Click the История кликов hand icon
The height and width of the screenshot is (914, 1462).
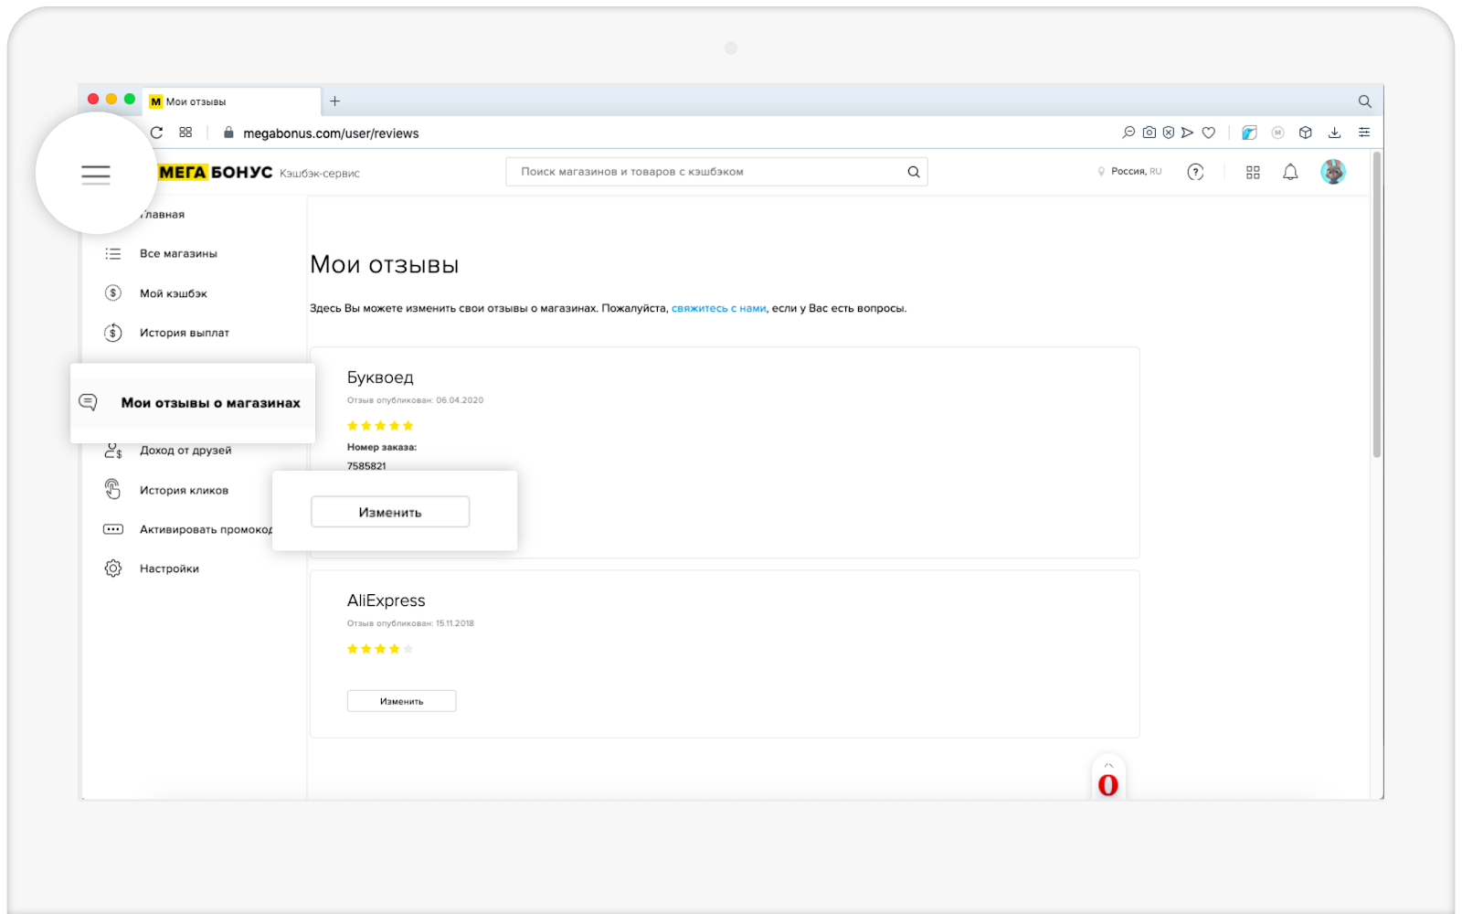coord(113,490)
